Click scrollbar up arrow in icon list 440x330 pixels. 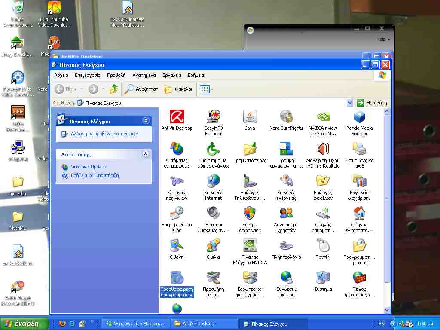[x=387, y=111]
